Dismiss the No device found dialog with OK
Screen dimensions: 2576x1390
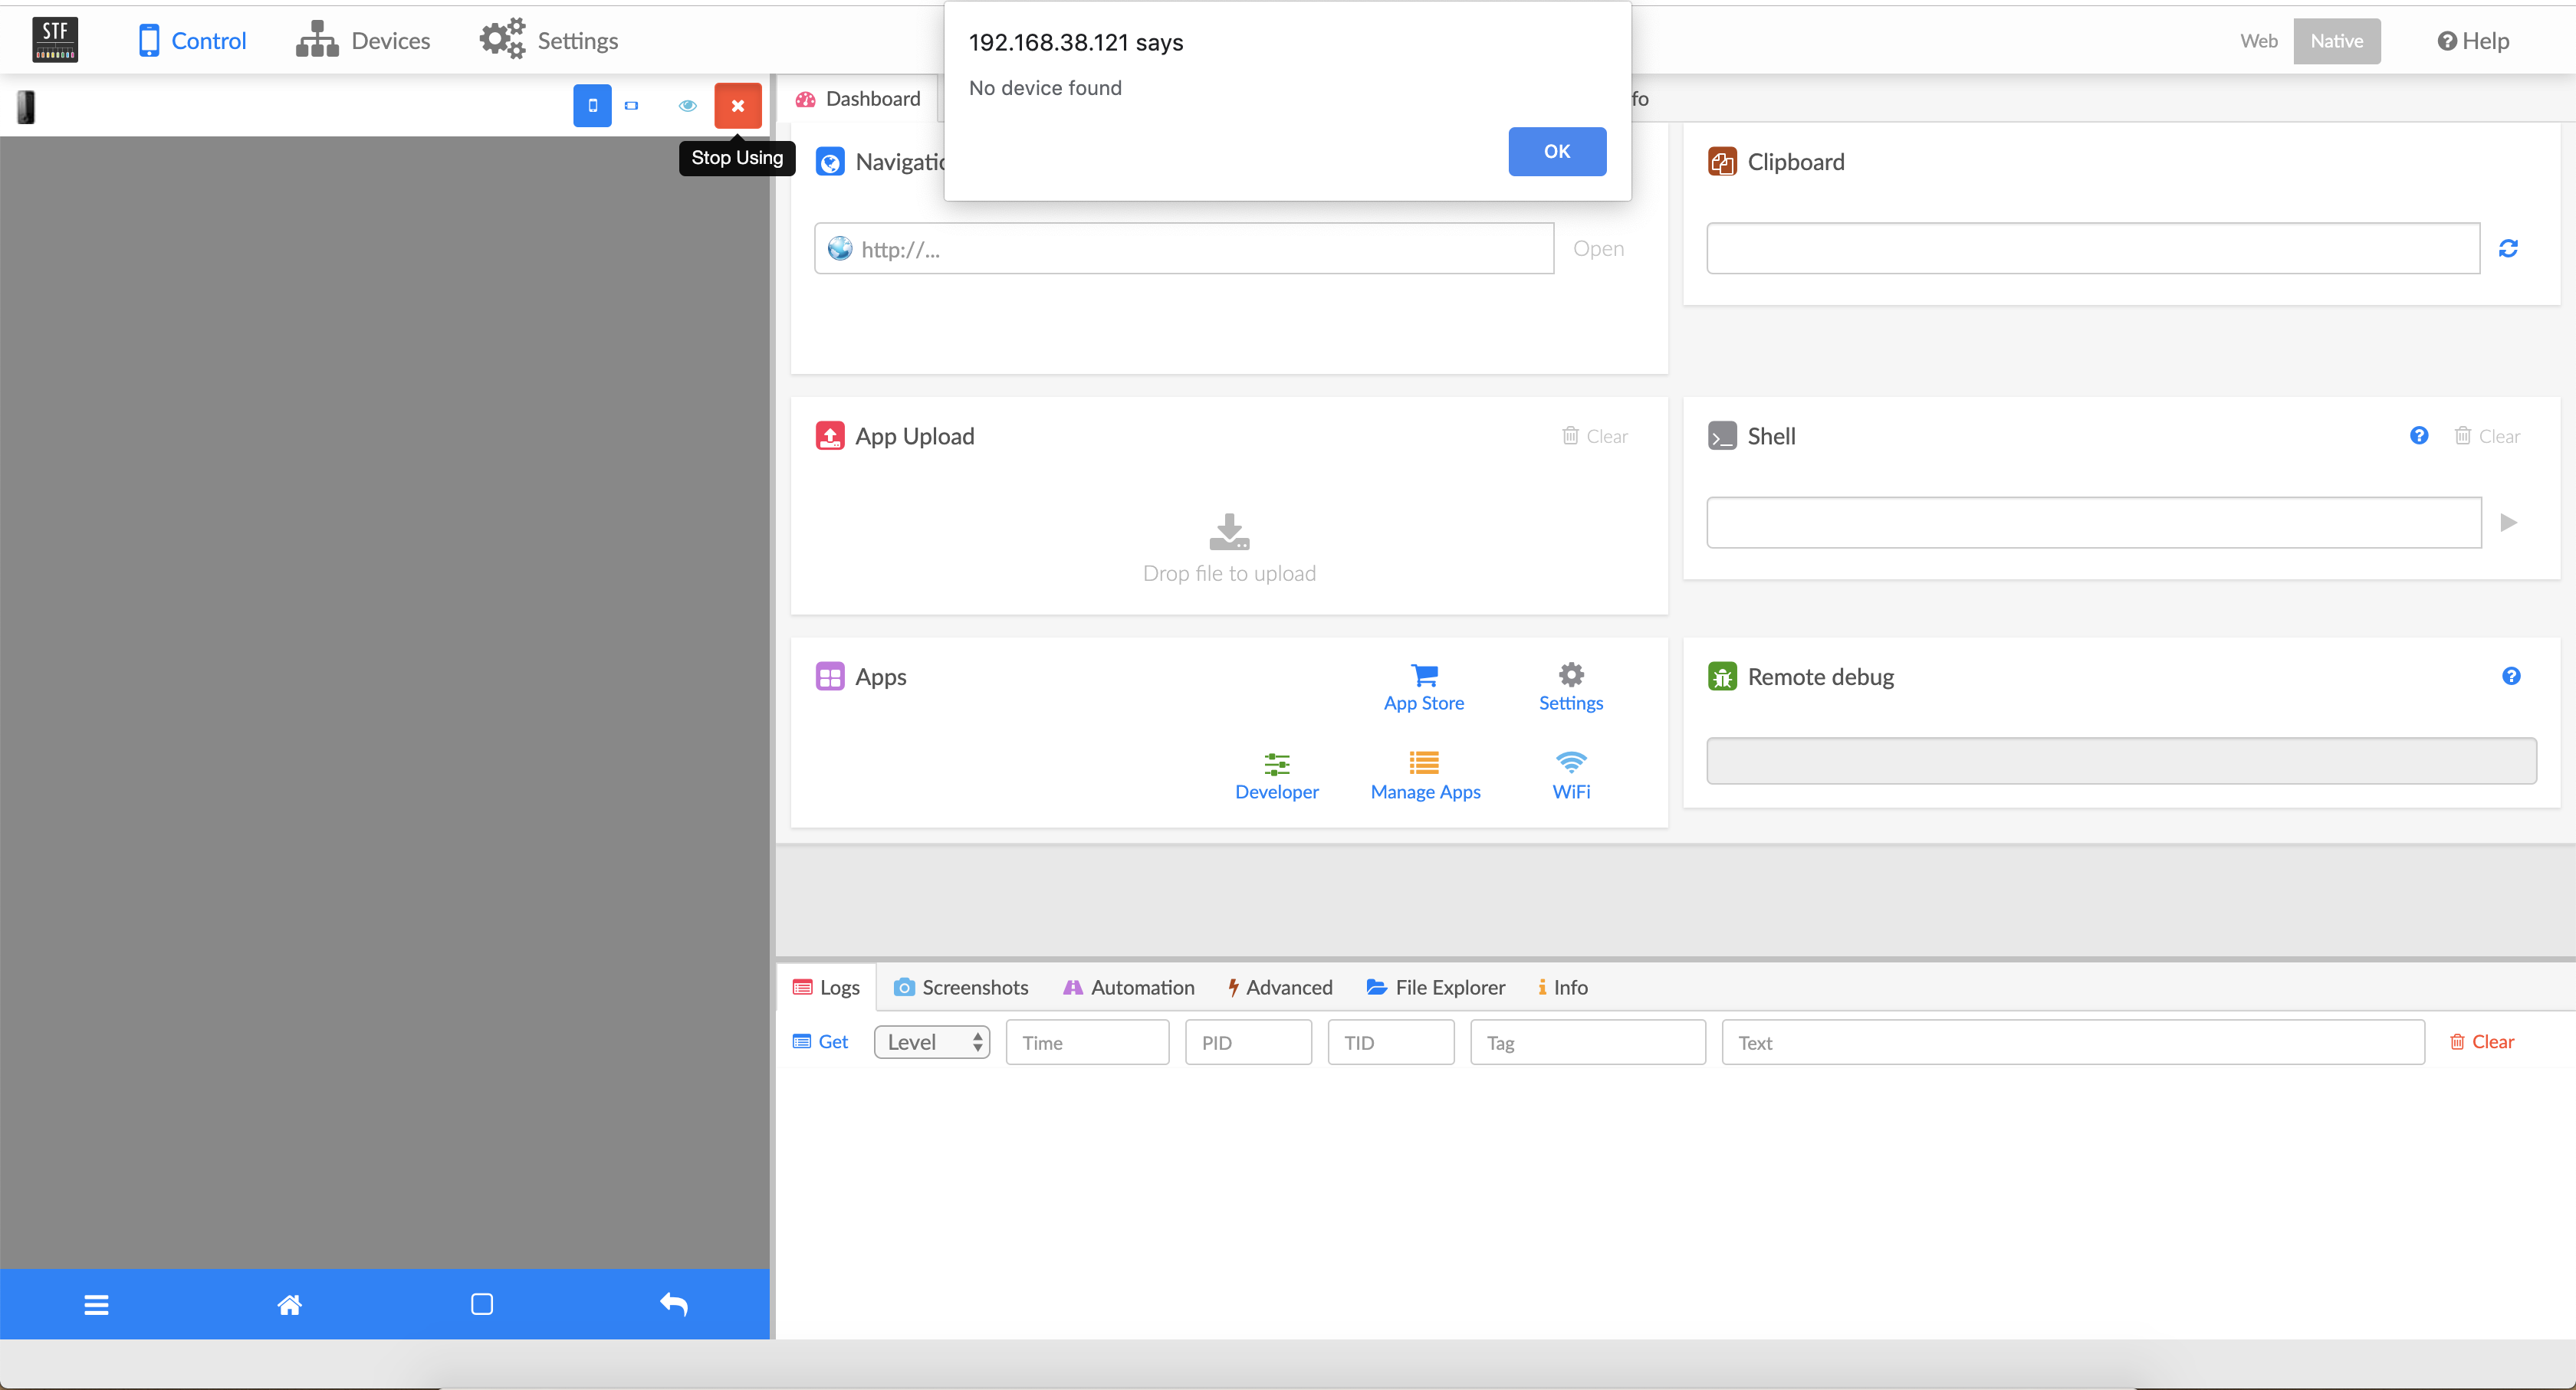(x=1556, y=151)
